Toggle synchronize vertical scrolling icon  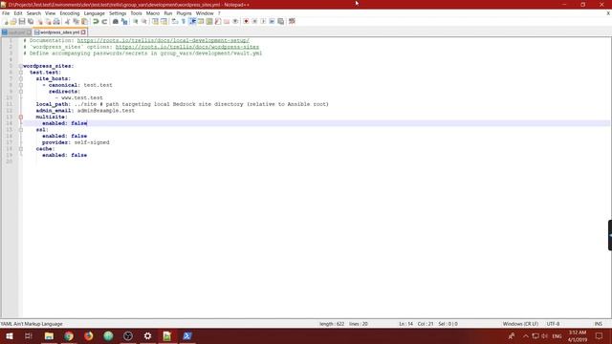point(155,21)
